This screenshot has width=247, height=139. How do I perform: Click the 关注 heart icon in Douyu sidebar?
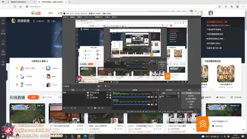click(3, 21)
